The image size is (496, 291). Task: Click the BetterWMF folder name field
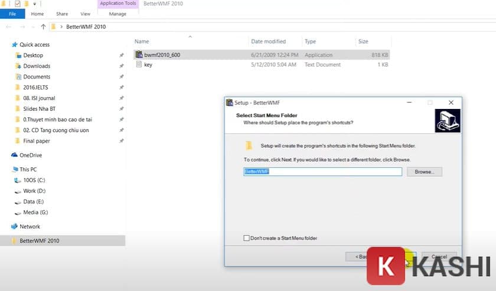click(322, 172)
